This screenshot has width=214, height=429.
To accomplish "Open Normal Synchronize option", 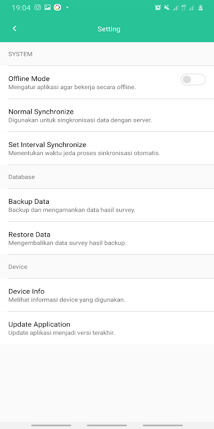I will 107,115.
